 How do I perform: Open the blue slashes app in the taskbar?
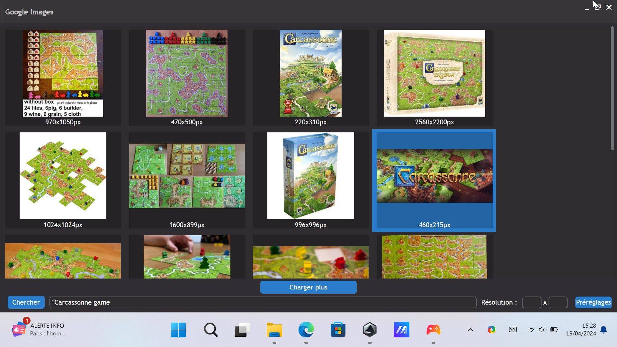401,330
